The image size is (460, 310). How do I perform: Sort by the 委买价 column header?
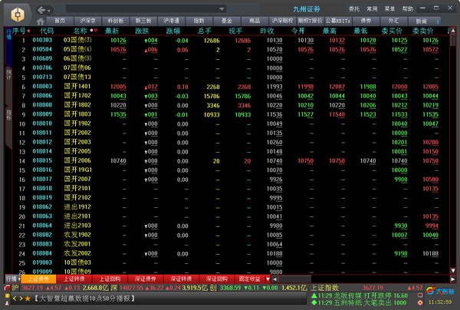392,31
